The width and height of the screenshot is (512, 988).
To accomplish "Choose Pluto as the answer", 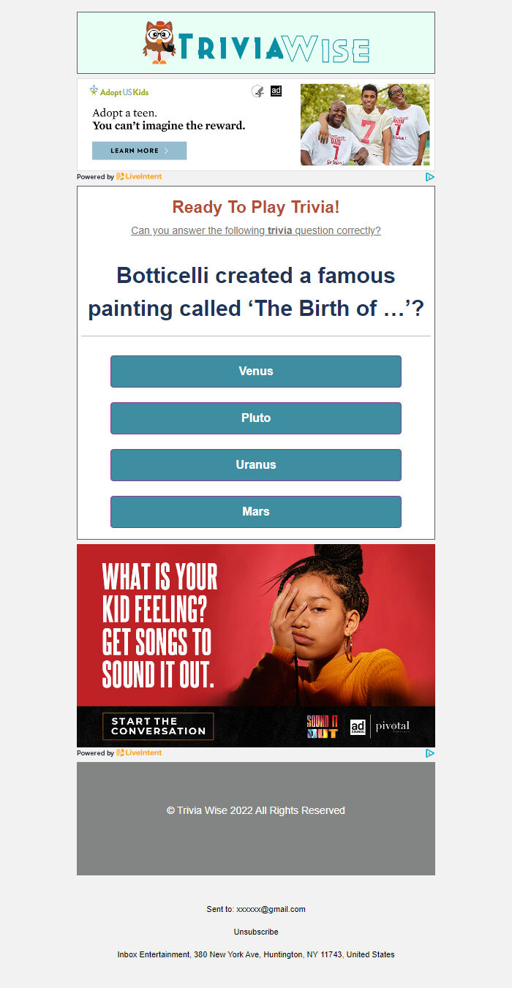I will [x=256, y=418].
